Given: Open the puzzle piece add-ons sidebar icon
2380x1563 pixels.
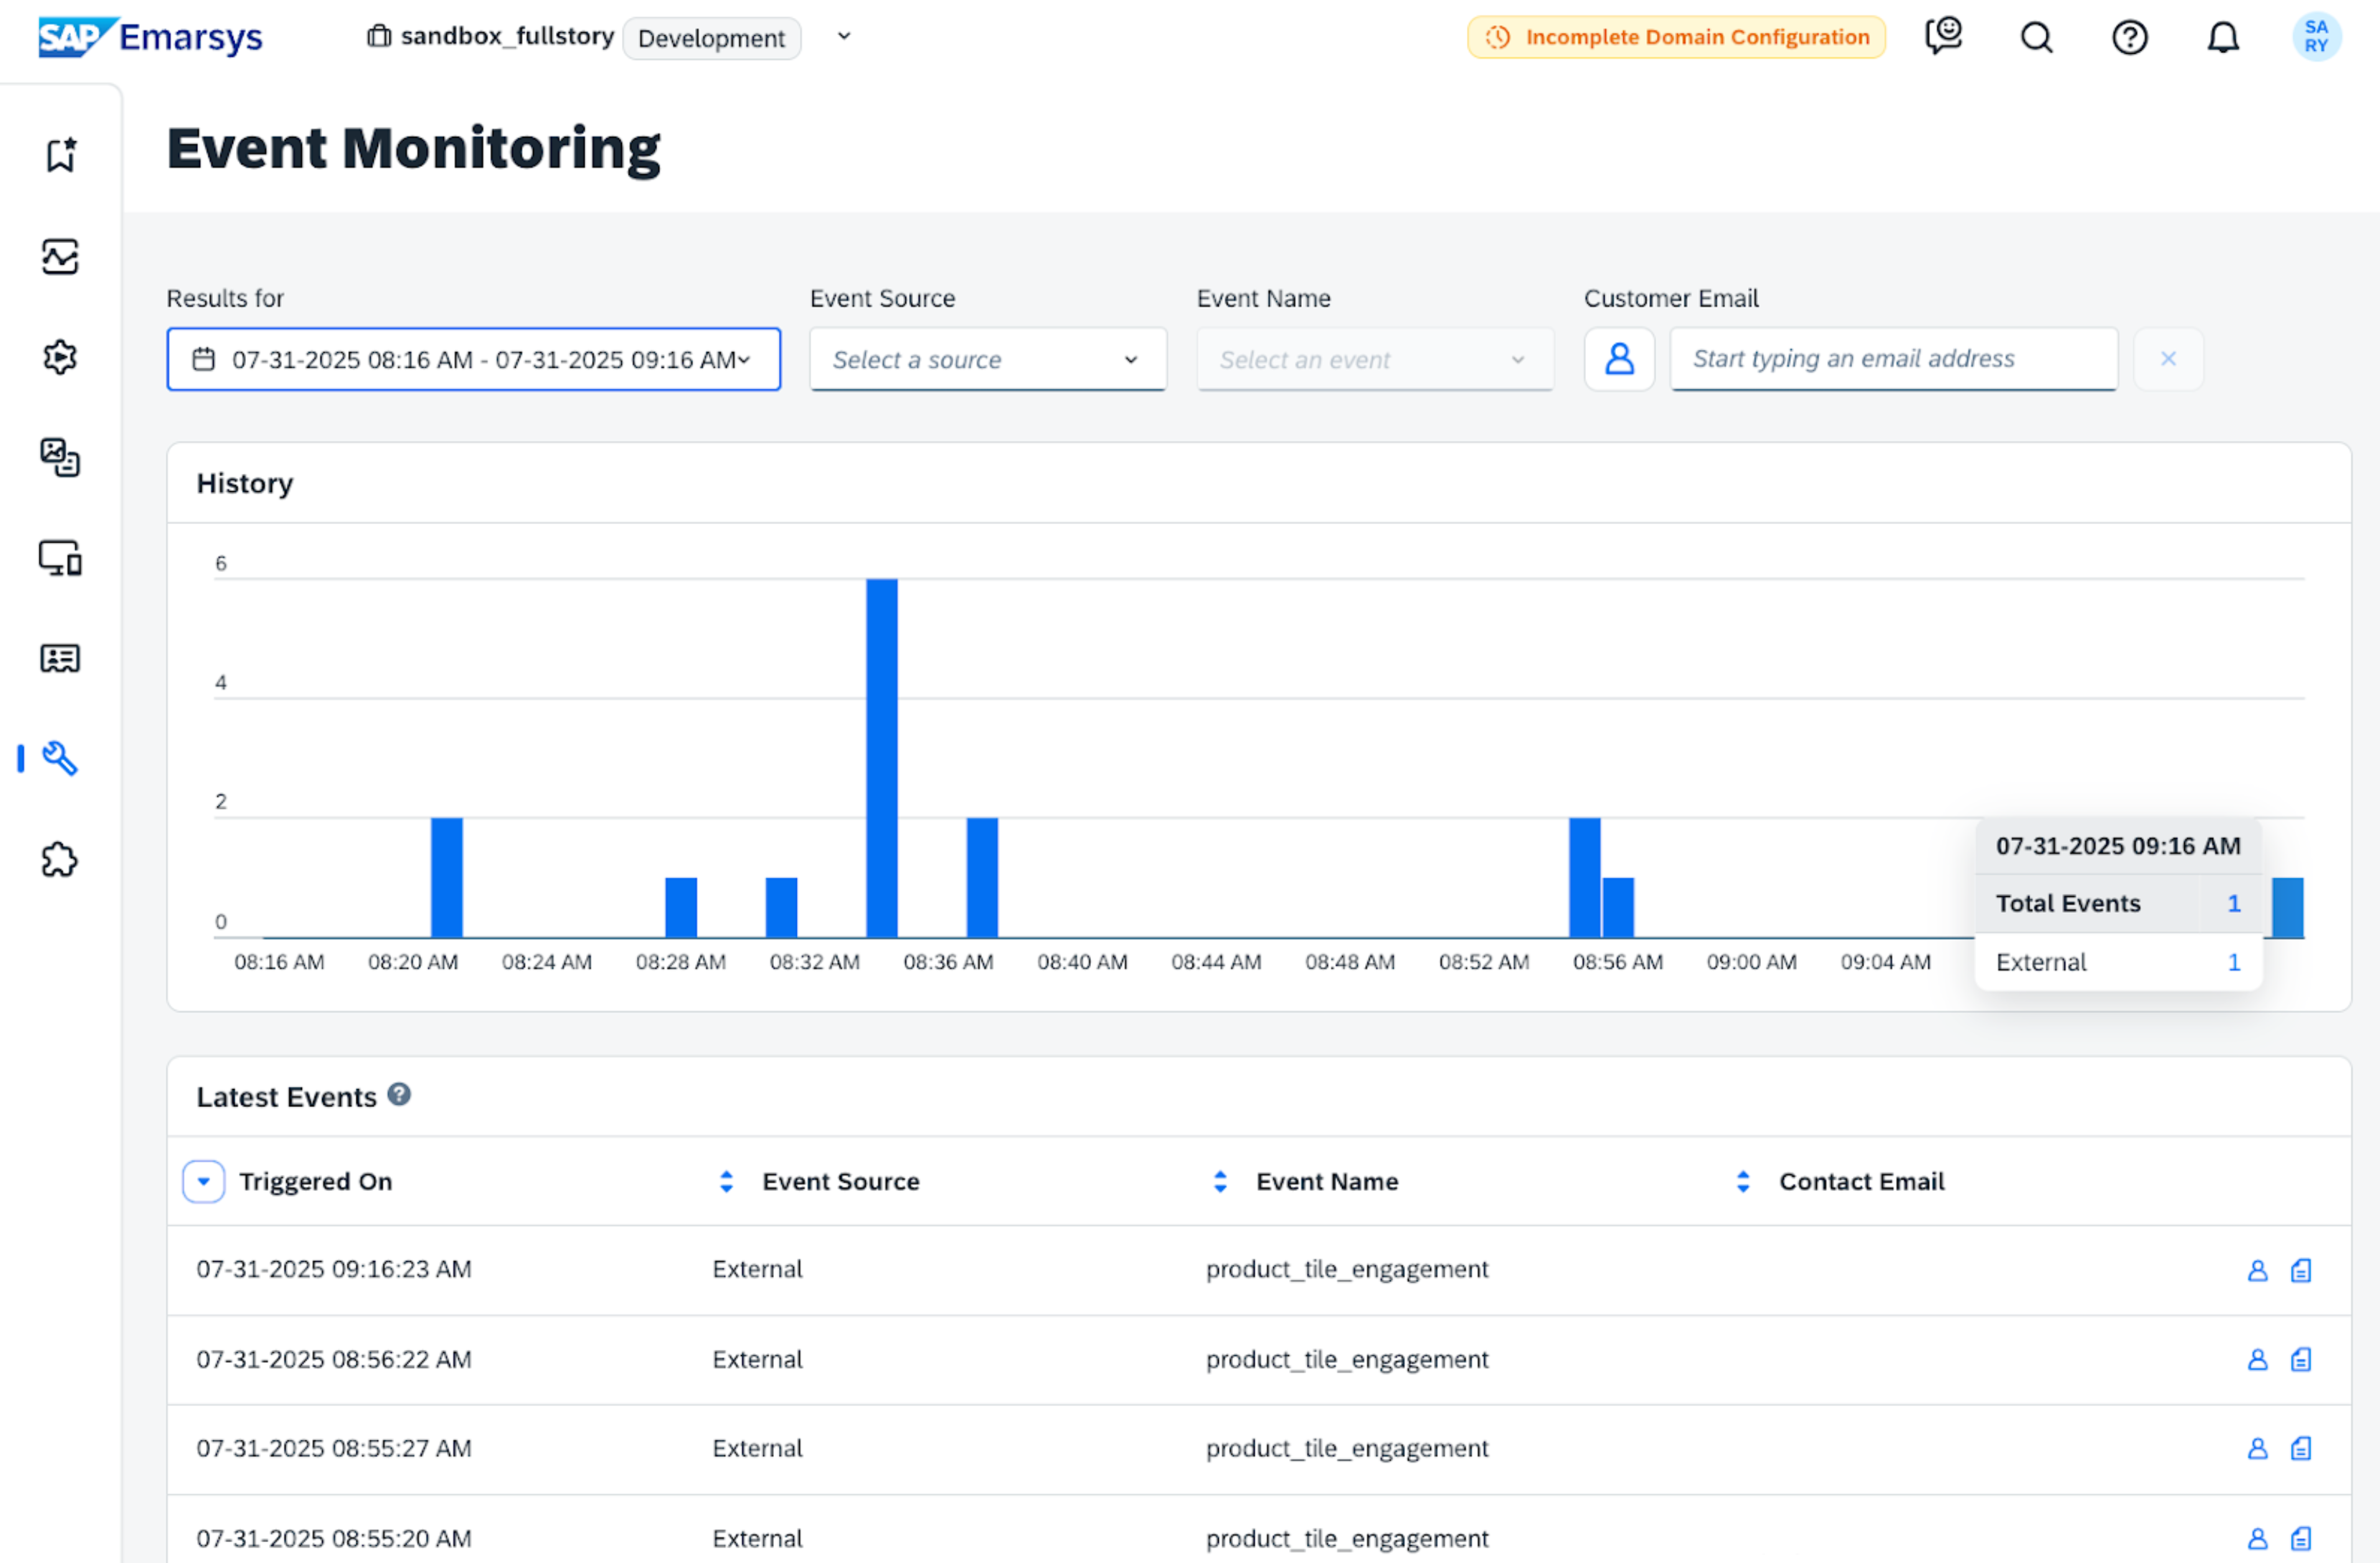Looking at the screenshot, I should [60, 860].
